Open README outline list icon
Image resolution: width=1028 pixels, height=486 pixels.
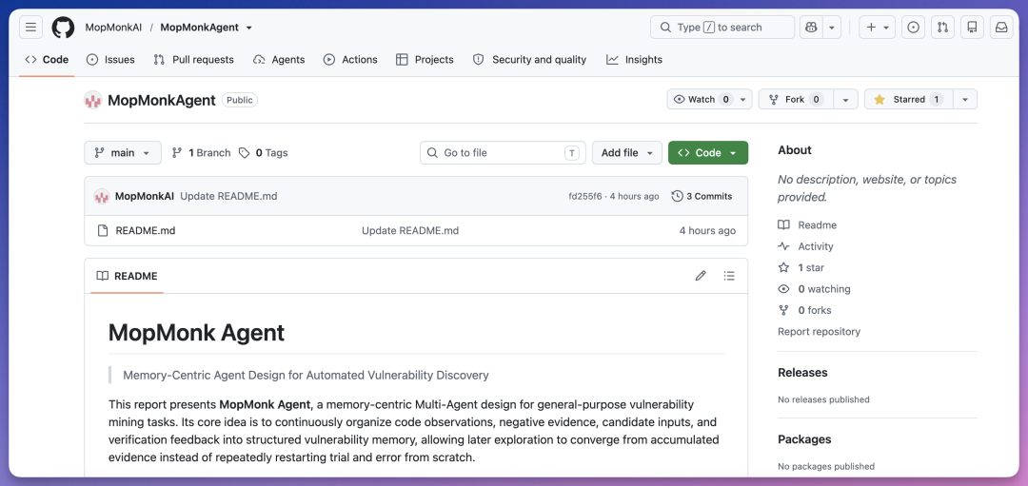(x=729, y=276)
